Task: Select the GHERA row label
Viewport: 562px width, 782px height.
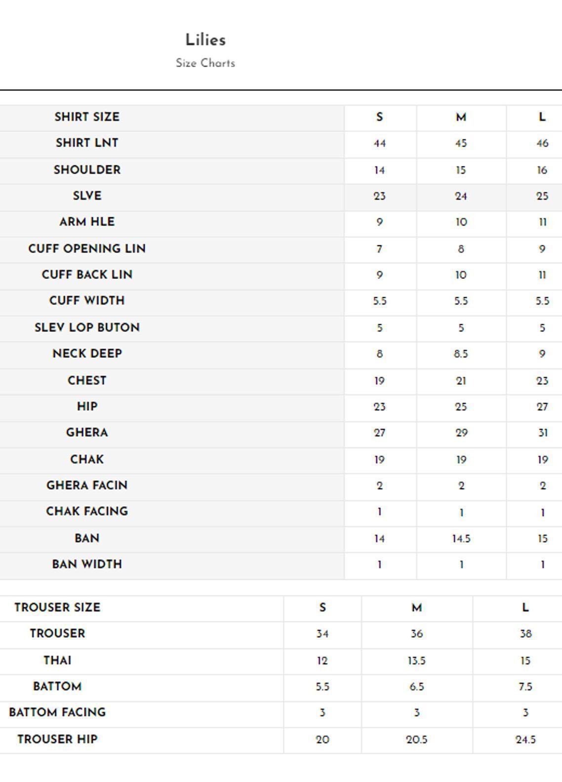Action: (x=87, y=432)
